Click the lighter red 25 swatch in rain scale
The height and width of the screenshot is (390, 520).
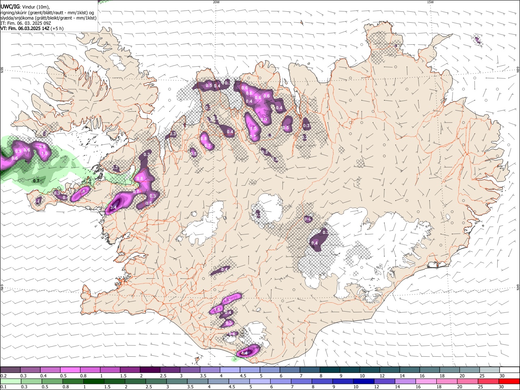click(488, 381)
